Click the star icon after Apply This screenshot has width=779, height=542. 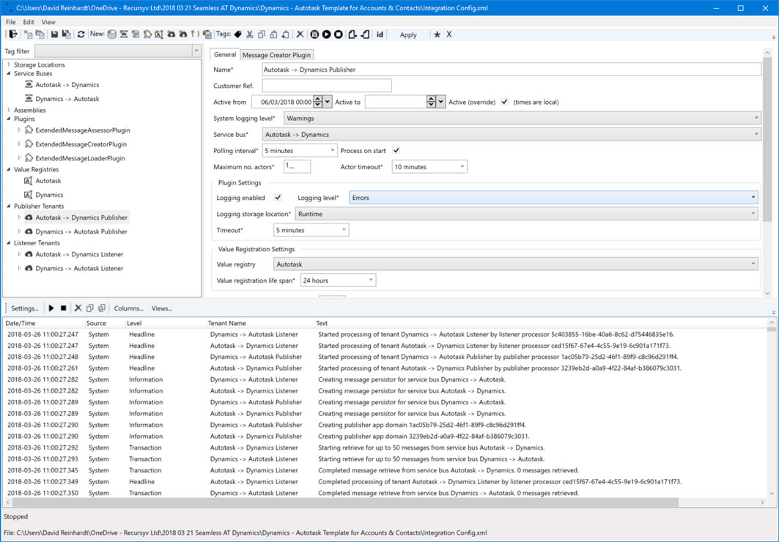(x=438, y=34)
